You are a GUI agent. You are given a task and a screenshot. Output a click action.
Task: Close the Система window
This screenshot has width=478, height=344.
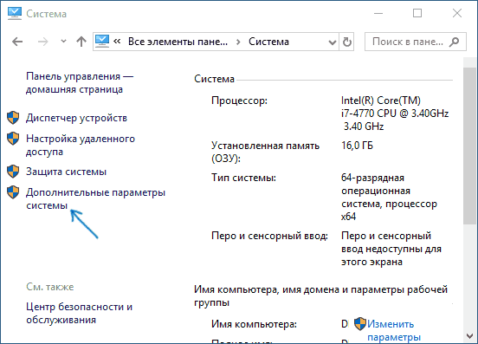coord(457,13)
